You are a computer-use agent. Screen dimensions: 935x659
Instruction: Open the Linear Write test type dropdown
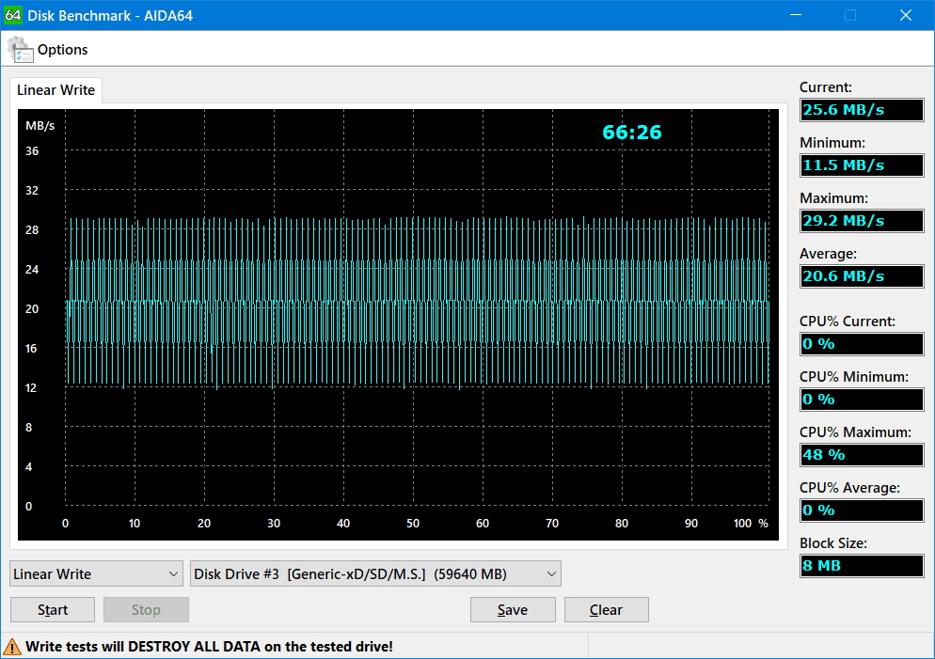tap(96, 573)
